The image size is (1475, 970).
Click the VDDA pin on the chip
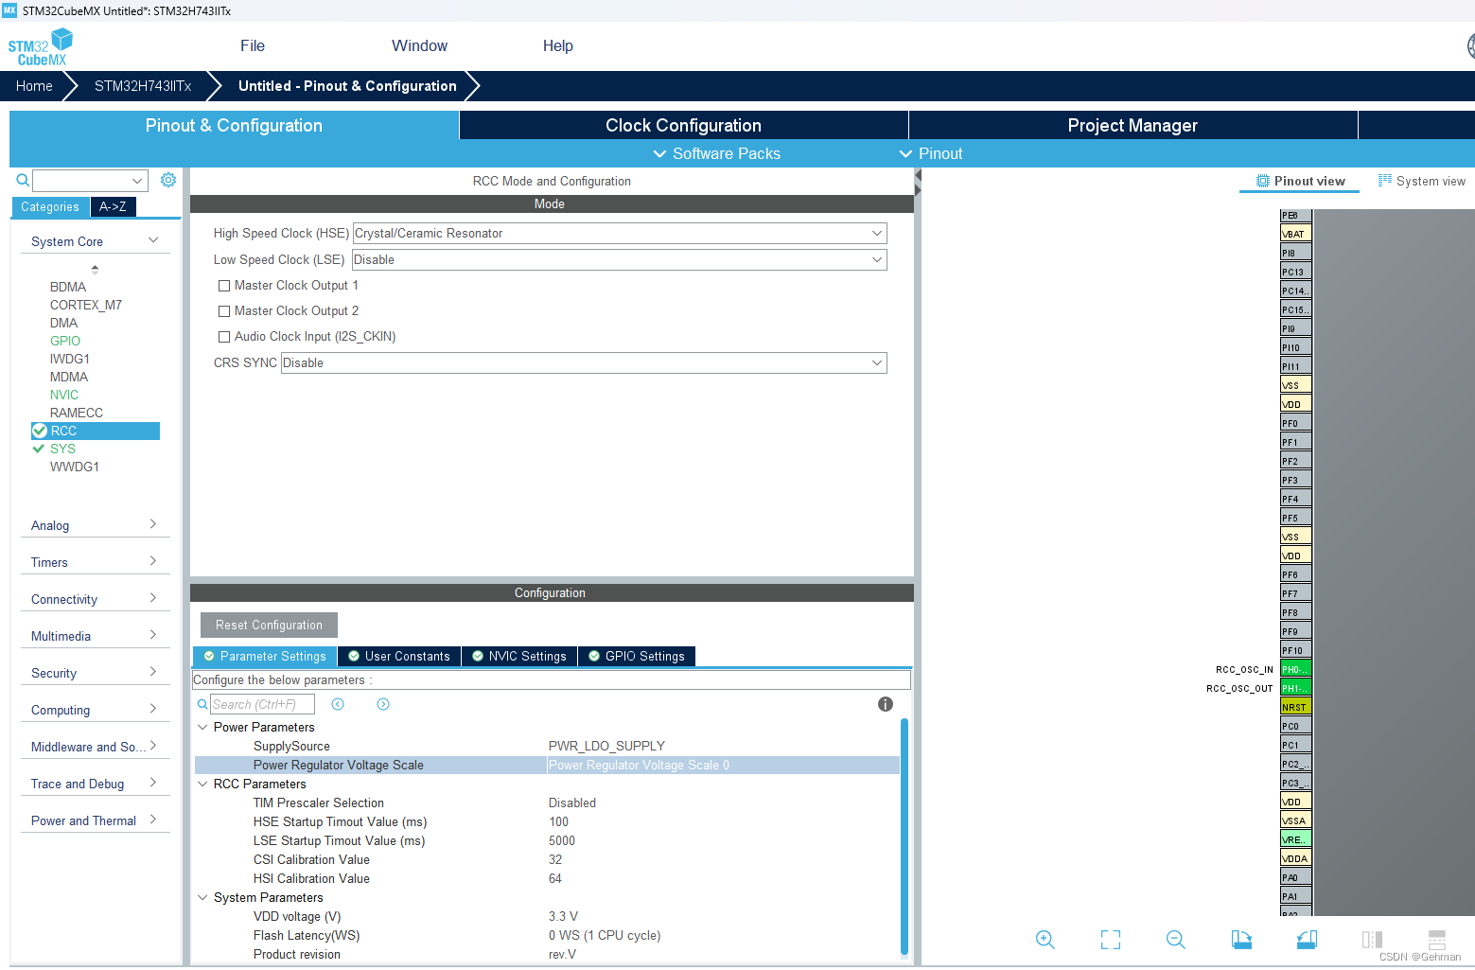point(1295,858)
